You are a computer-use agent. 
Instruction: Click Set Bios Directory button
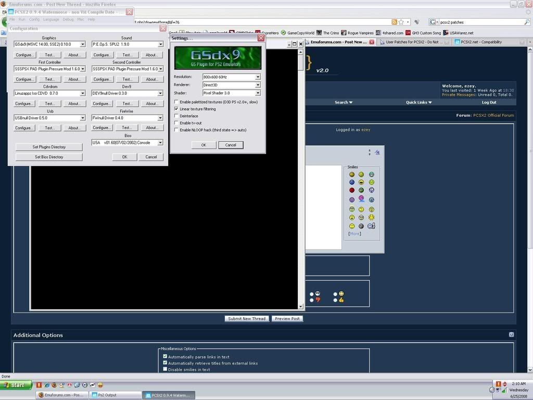click(49, 157)
